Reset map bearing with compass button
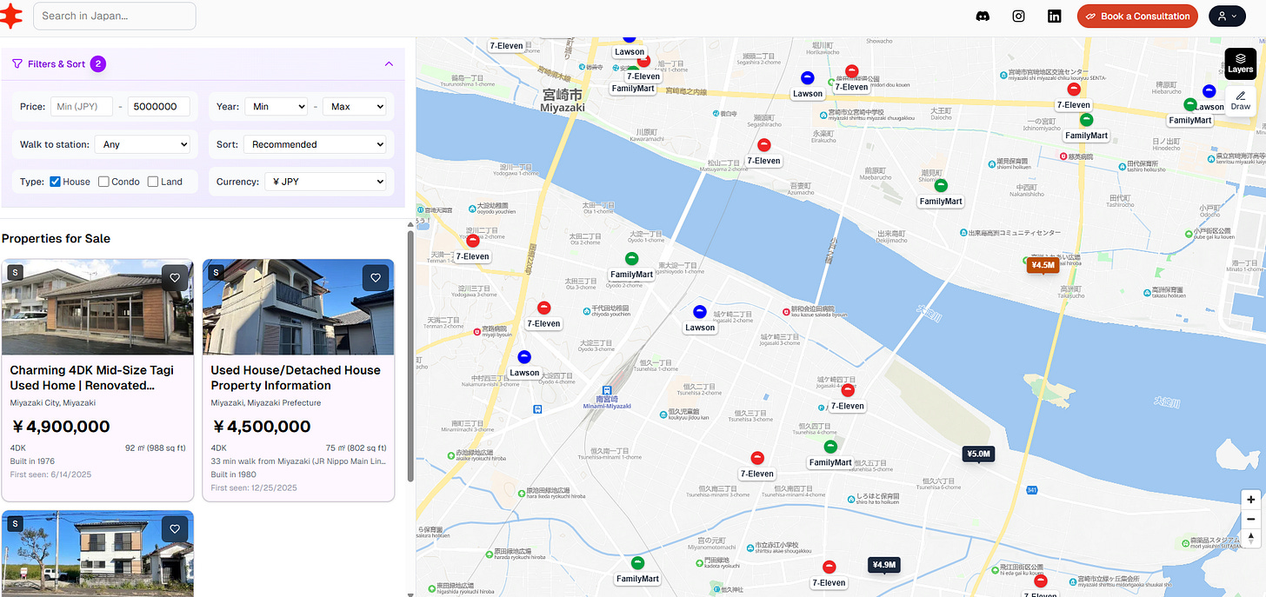Image resolution: width=1266 pixels, height=597 pixels. pyautogui.click(x=1250, y=538)
